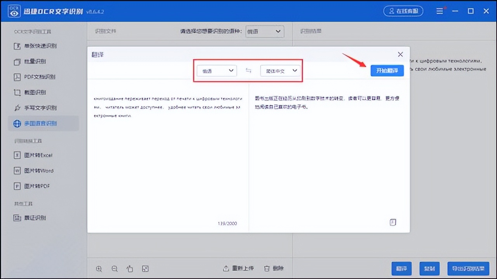497x279 pixels.
Task: Click the zoom-in magnifier icon
Action: click(99, 269)
